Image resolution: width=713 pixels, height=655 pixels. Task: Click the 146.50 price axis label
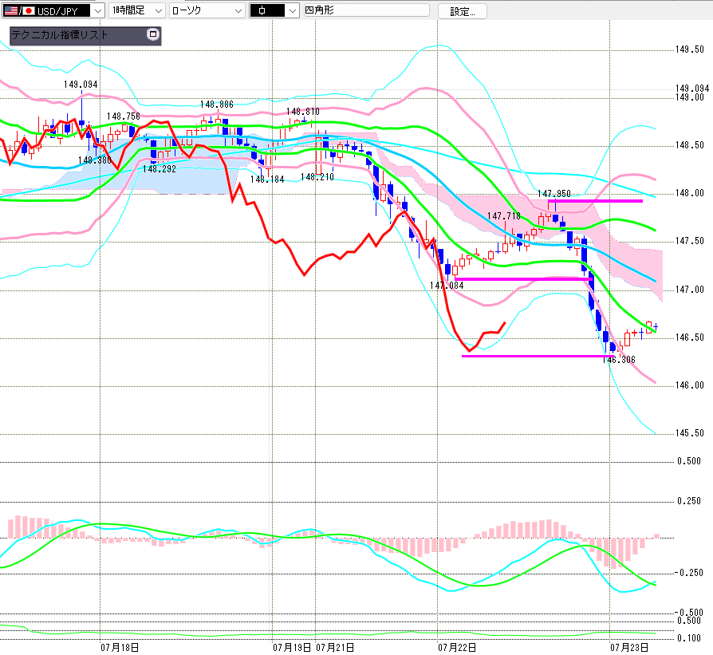[690, 337]
